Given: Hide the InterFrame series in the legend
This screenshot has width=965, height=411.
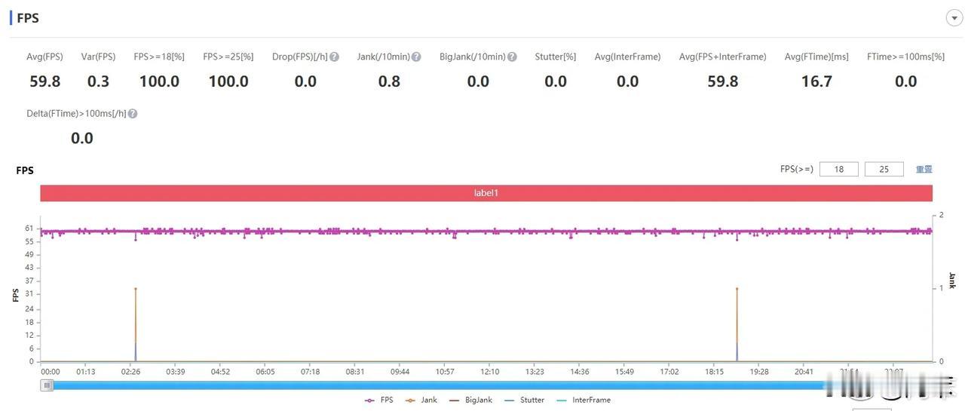Looking at the screenshot, I should click(583, 400).
